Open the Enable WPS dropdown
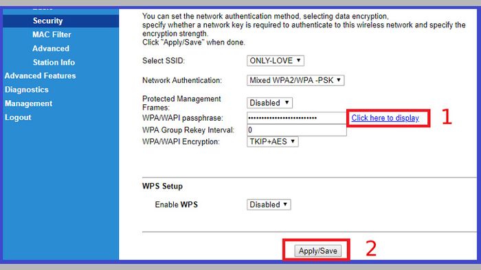 tap(269, 205)
